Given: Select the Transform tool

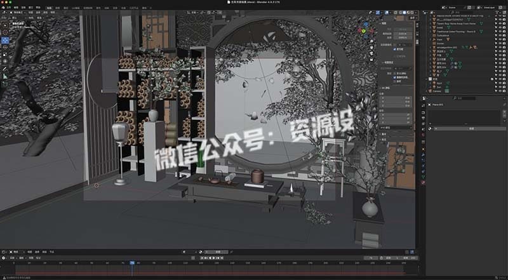Looking at the screenshot, I should [5, 61].
